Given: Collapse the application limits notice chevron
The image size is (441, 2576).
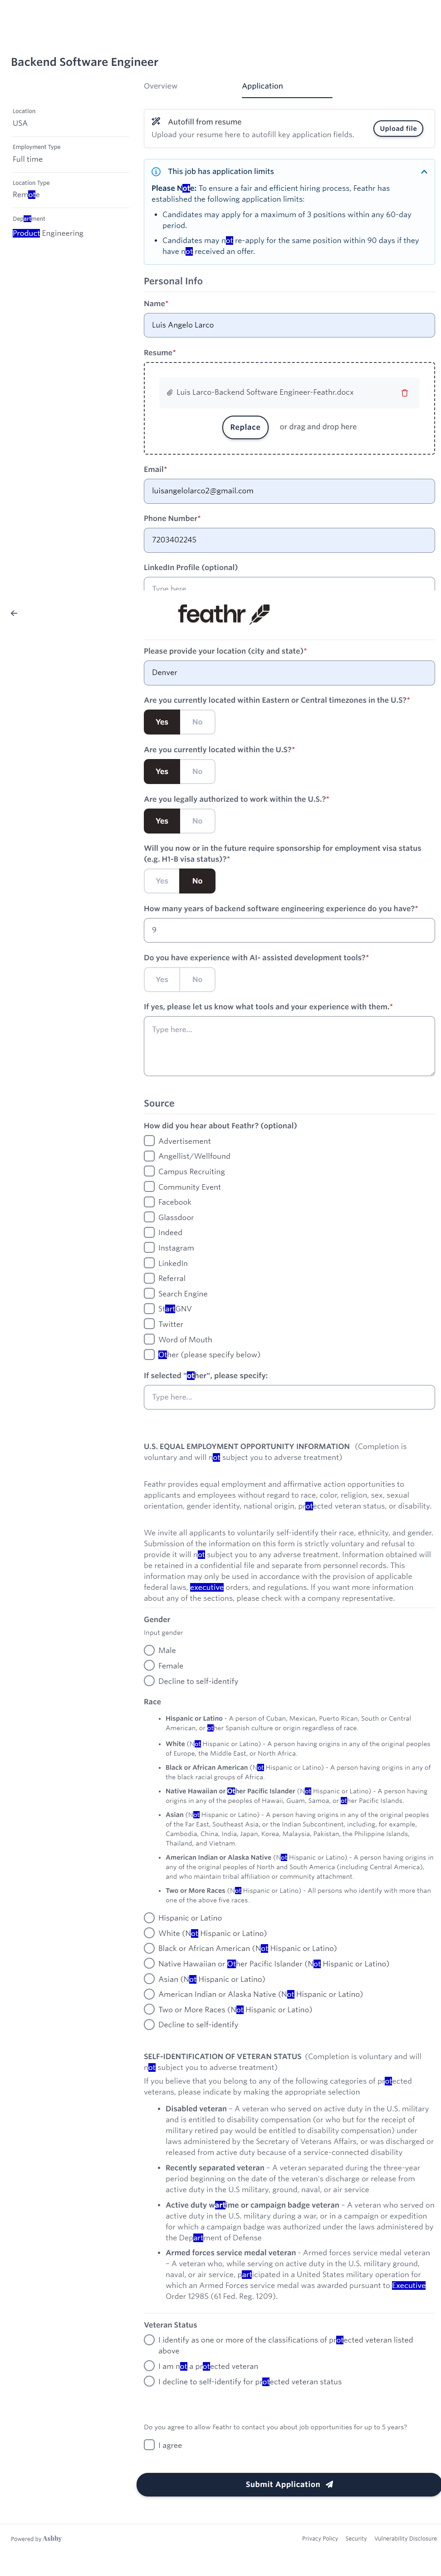Looking at the screenshot, I should (424, 172).
